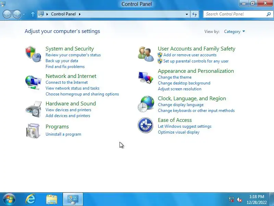Expand the arrow after Control Panel breadcrumb

coord(80,14)
